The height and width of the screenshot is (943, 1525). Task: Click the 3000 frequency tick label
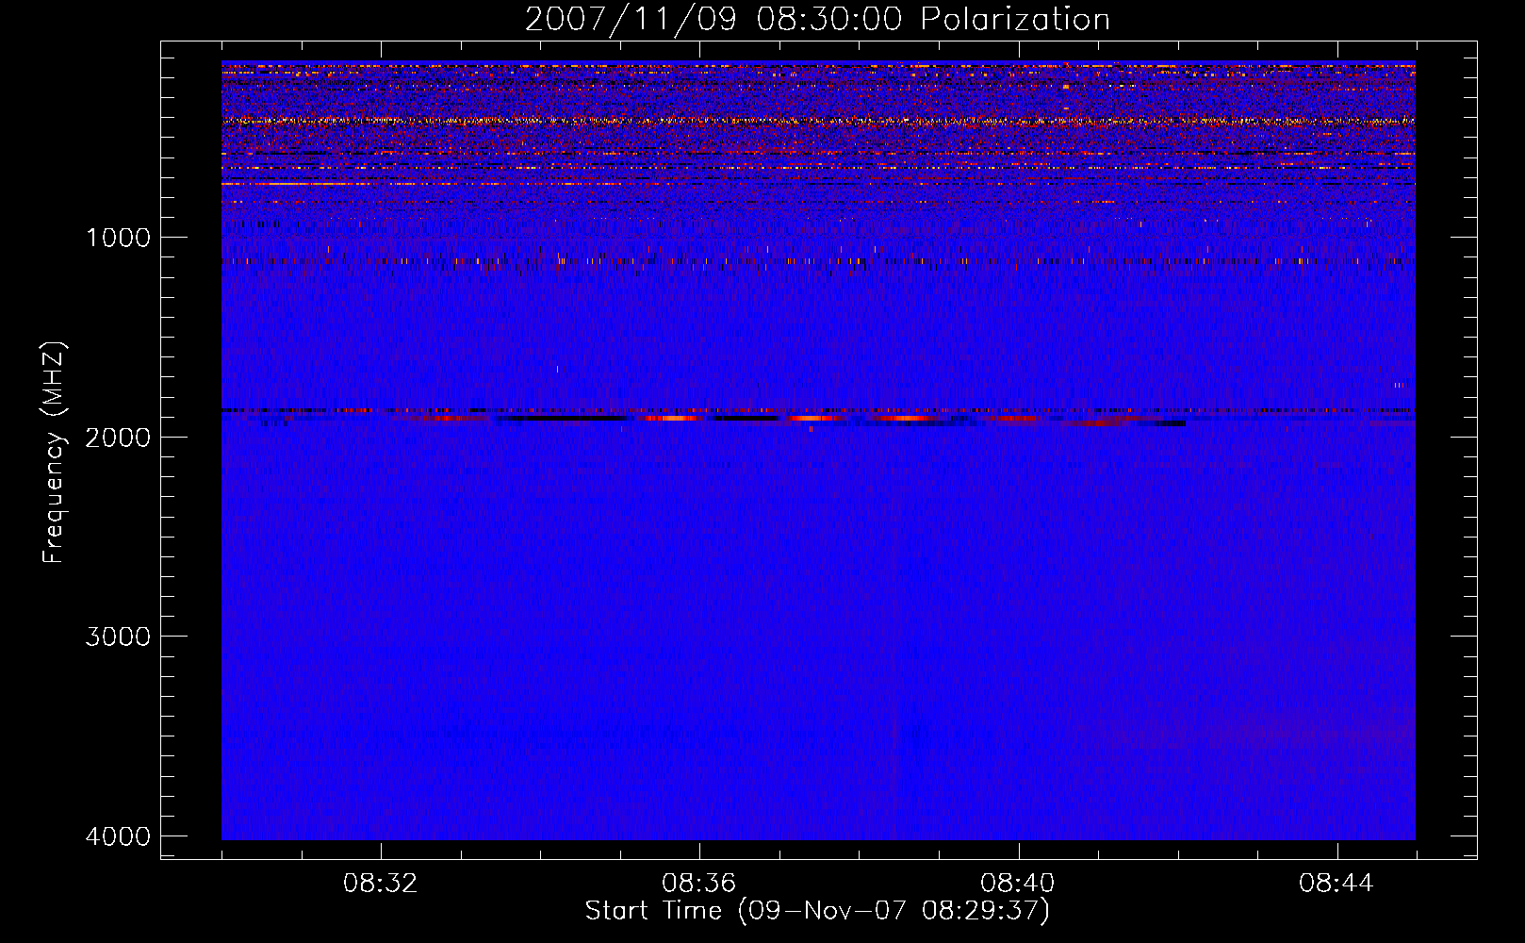coord(118,637)
